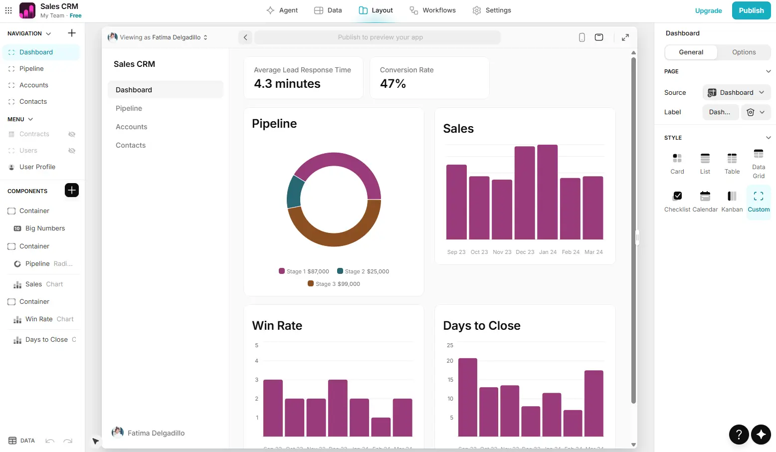Open the AI sparkle assistant button
Screen dimensions: 776x452
(761, 434)
